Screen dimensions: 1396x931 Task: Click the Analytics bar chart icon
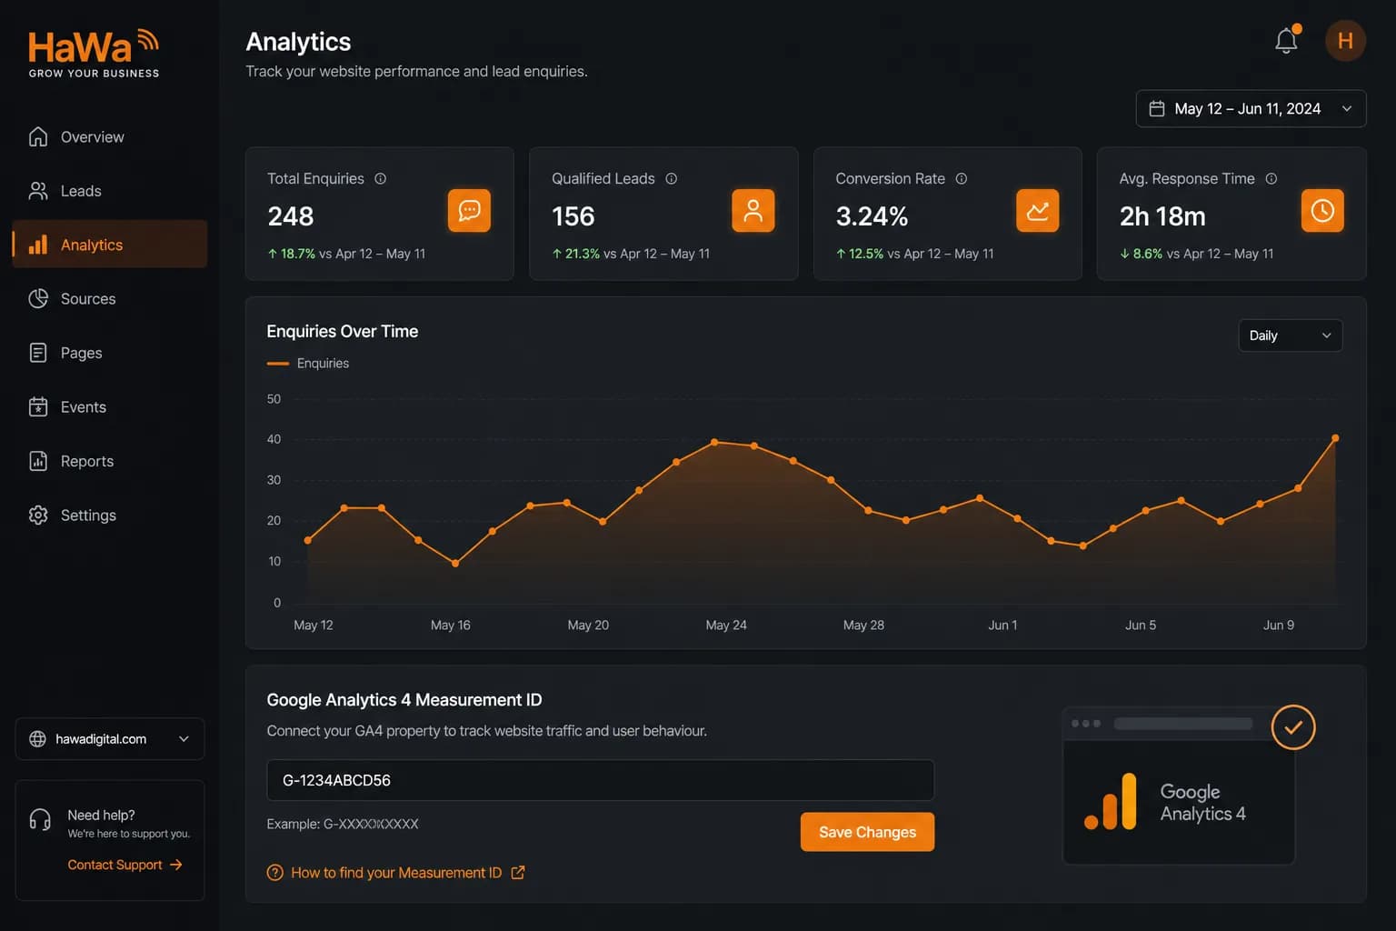38,245
